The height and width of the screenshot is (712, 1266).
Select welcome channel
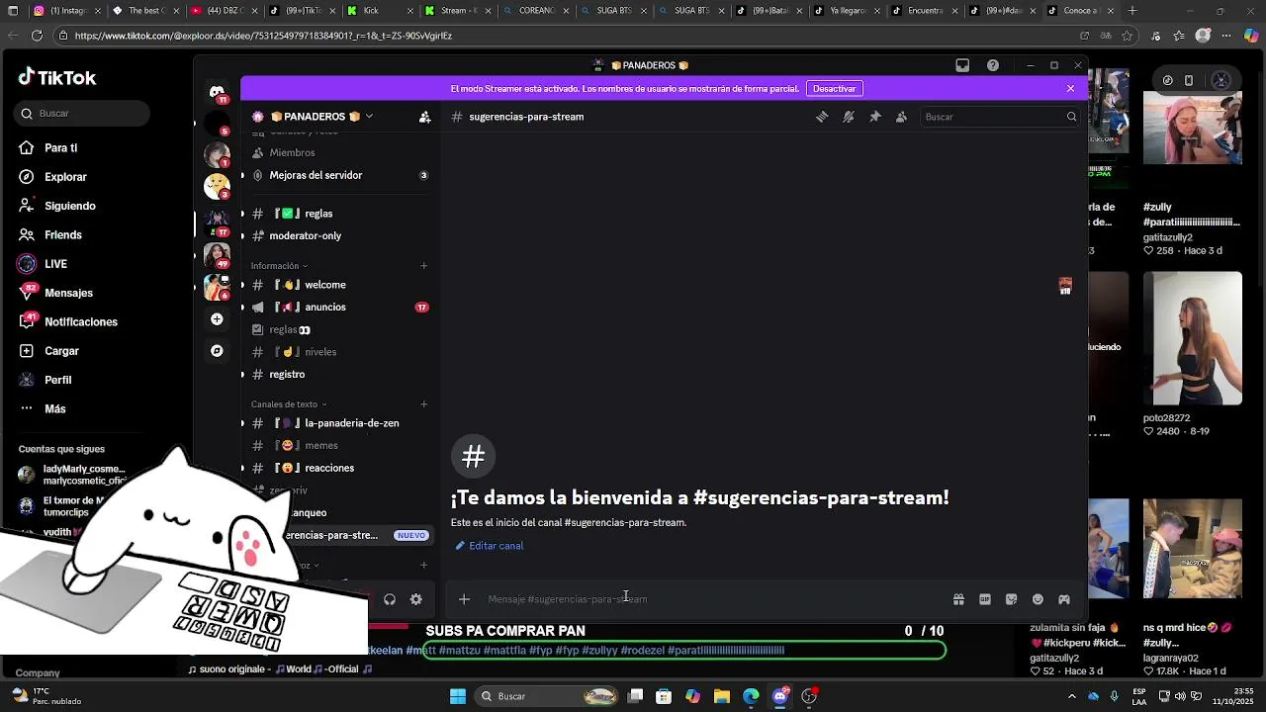[340, 285]
